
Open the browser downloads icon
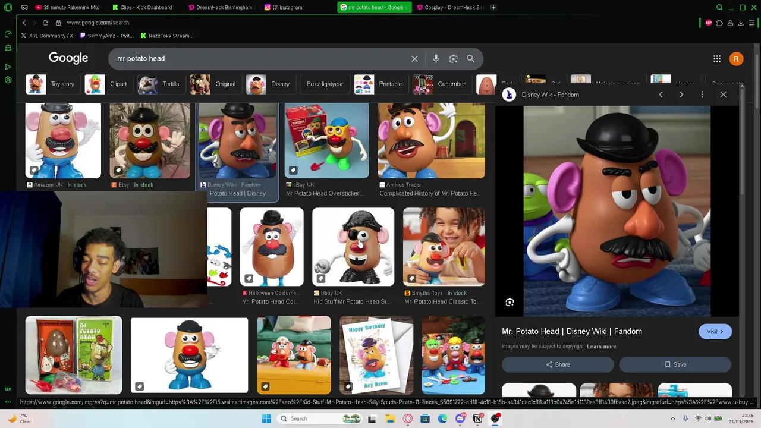click(x=741, y=23)
